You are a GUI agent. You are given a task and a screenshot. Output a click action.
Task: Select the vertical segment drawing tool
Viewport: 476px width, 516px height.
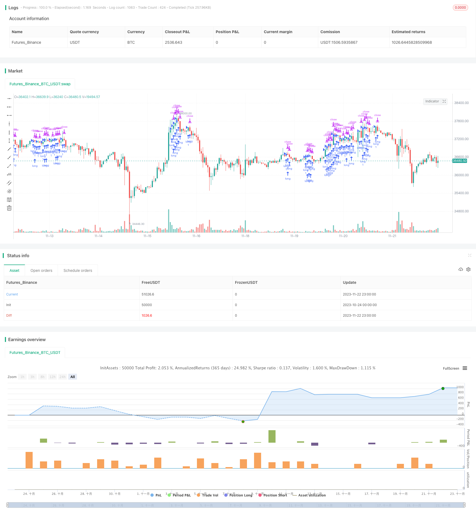[9, 141]
